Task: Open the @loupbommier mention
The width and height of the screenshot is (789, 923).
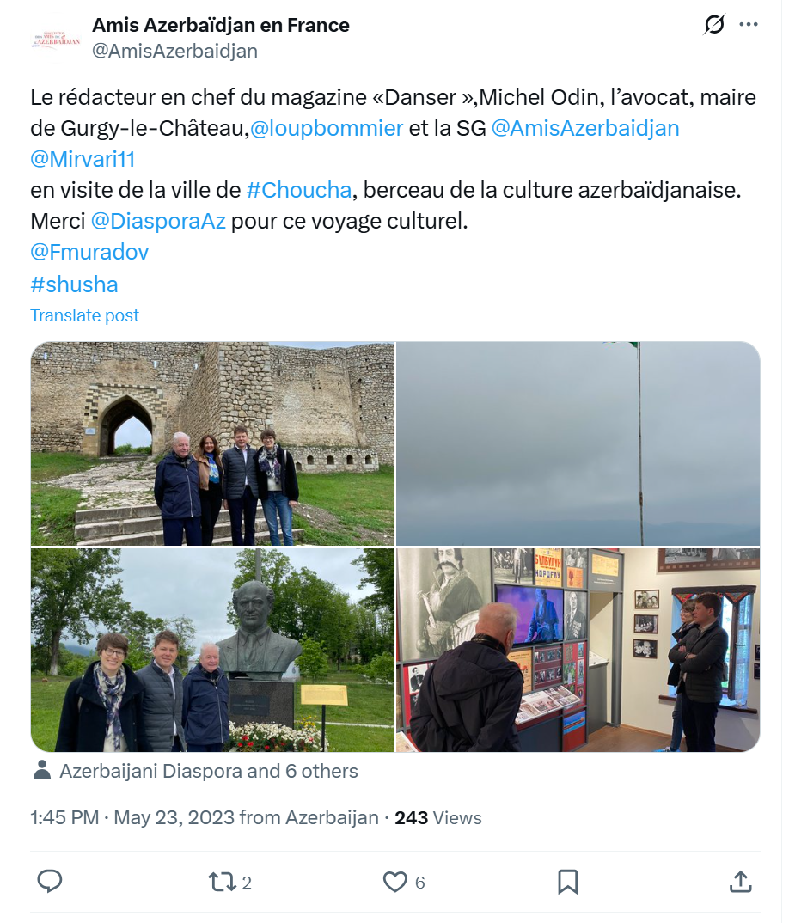Action: (x=327, y=128)
